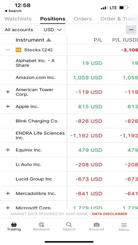Screen dimensions: 138x245
Task: Collapse the Stocks (24) group
Action: pos(8,50)
